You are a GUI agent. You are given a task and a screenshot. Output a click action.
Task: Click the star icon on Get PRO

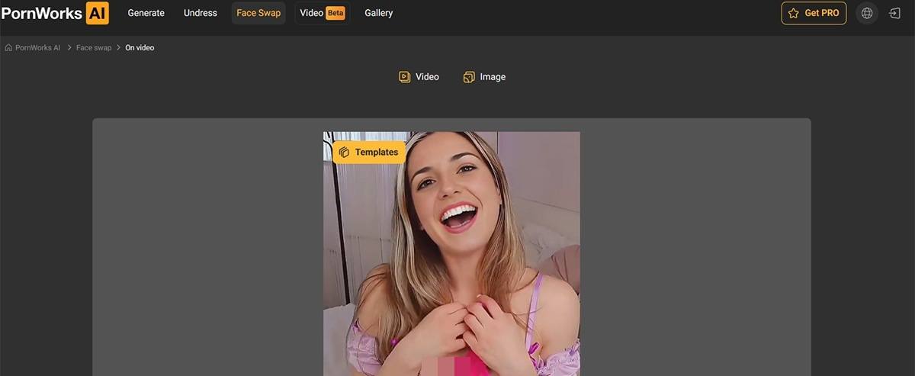coord(794,13)
